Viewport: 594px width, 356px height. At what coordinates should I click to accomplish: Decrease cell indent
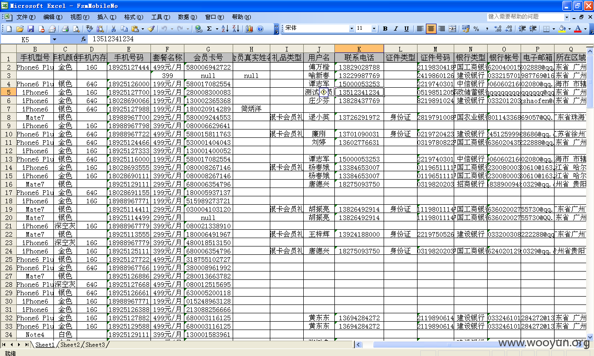(x=522, y=29)
